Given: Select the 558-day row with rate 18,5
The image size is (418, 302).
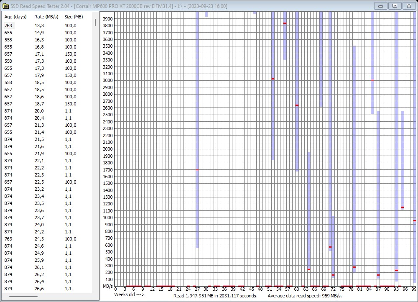Looking at the screenshot, I should tap(47, 82).
